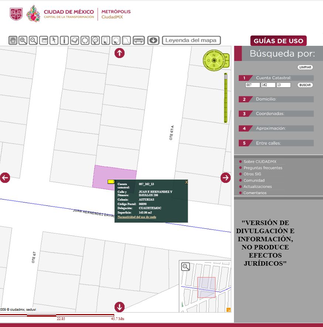The height and width of the screenshot is (327, 323).
Task: Activate the zoom out tool
Action: 33,41
